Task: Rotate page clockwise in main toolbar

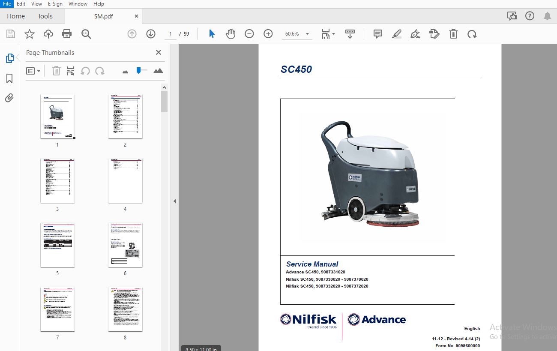Action: (472, 34)
